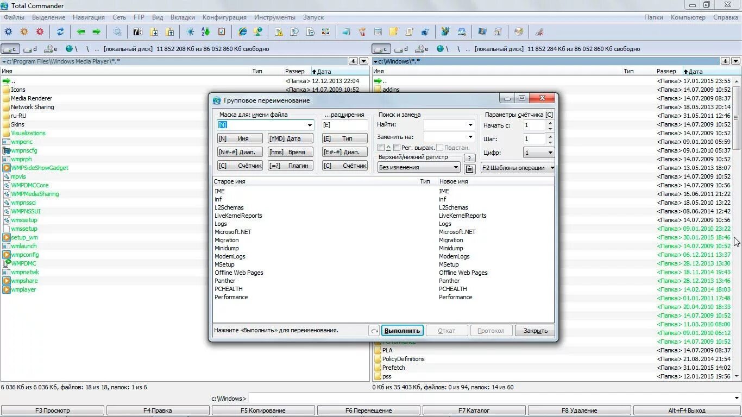Open the Навигация menu
This screenshot has height=417, width=742.
coord(89,17)
